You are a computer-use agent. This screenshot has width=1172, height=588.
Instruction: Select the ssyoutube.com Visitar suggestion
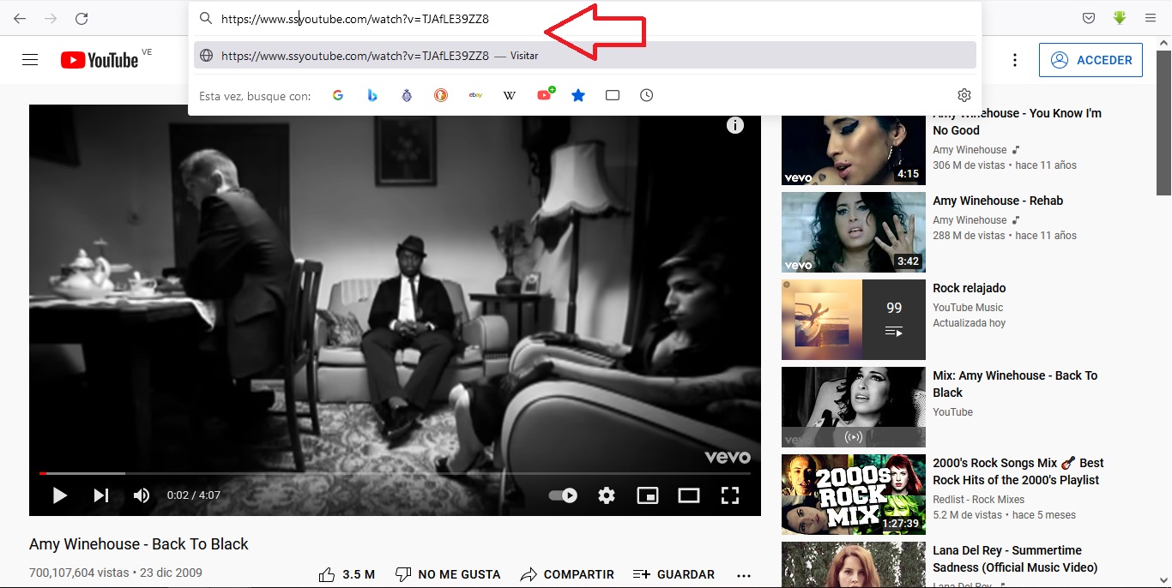click(585, 56)
